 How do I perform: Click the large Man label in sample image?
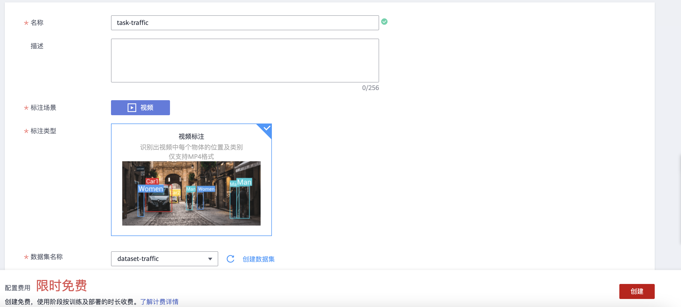click(x=244, y=182)
